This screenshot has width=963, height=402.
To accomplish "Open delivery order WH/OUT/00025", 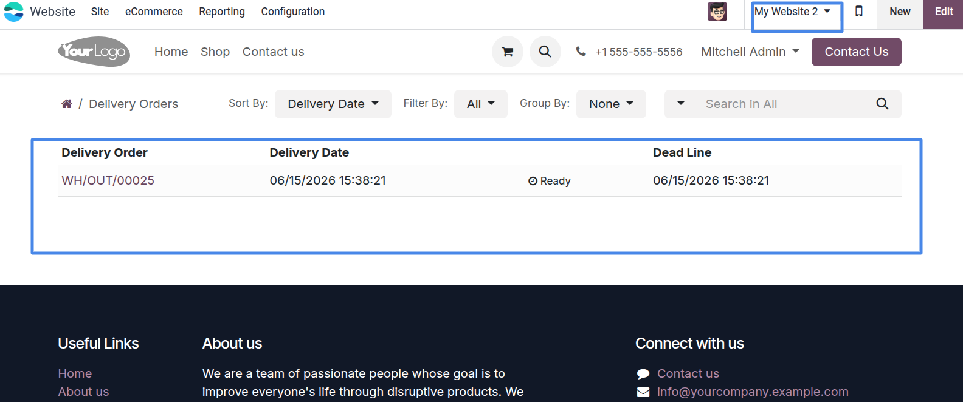I will [108, 180].
